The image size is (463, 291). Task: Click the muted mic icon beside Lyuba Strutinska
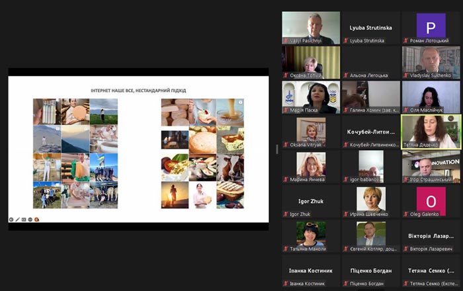346,41
